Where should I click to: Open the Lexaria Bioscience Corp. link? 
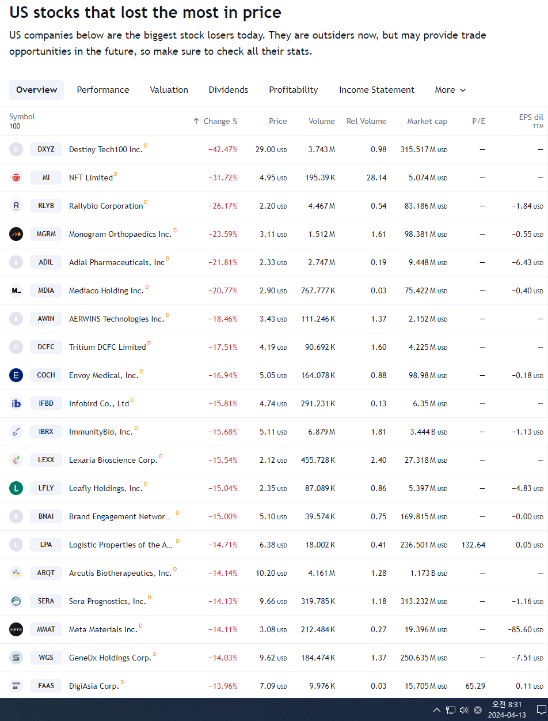pos(113,460)
